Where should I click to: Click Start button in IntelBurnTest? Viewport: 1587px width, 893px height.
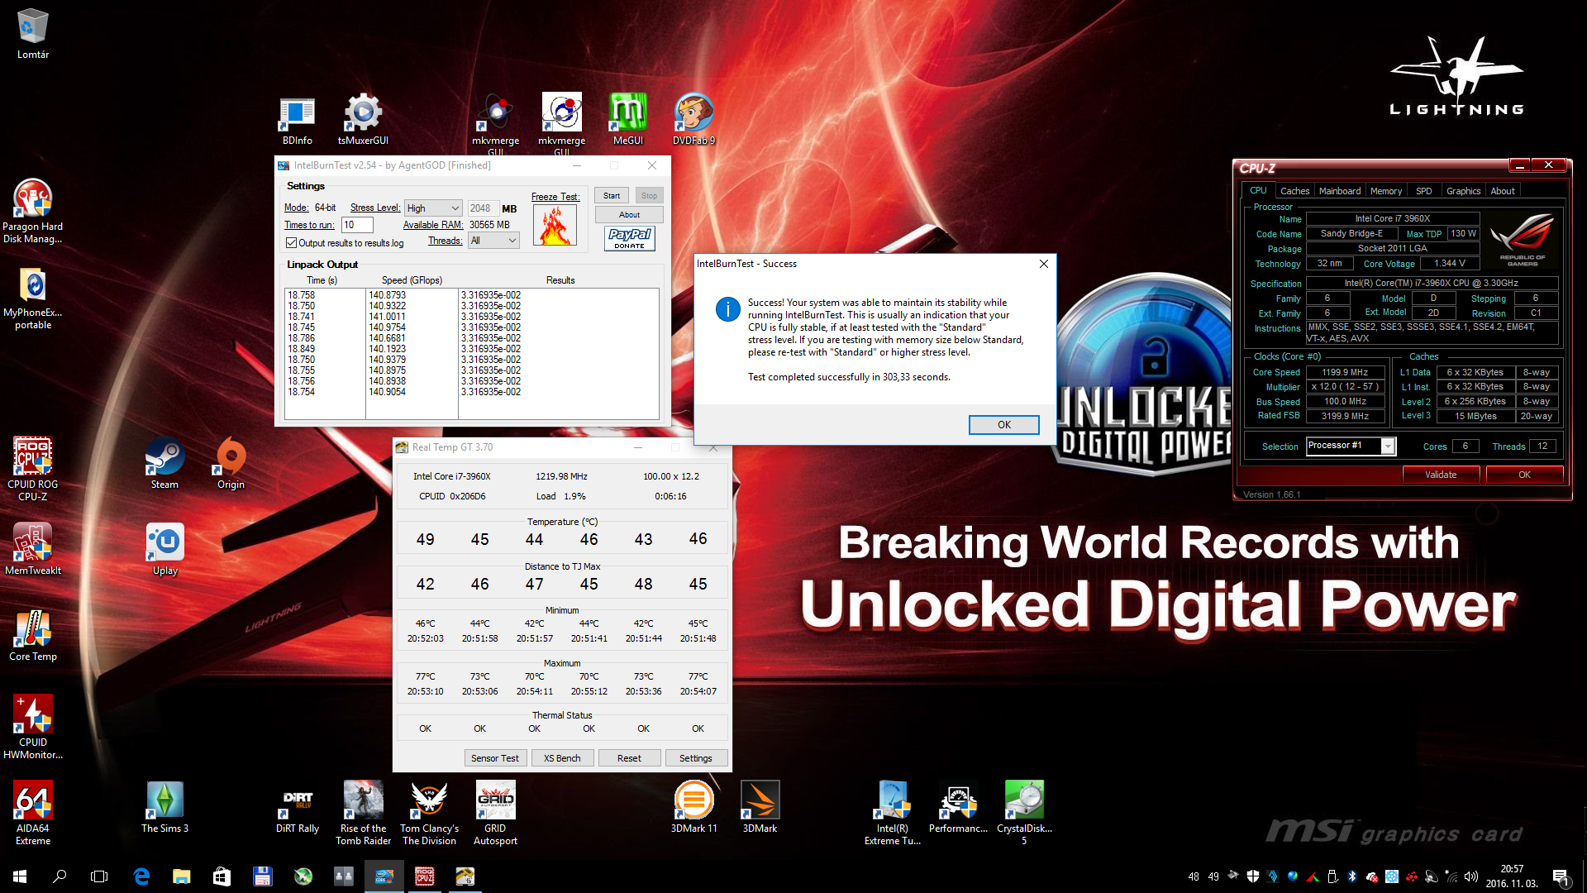pyautogui.click(x=612, y=196)
